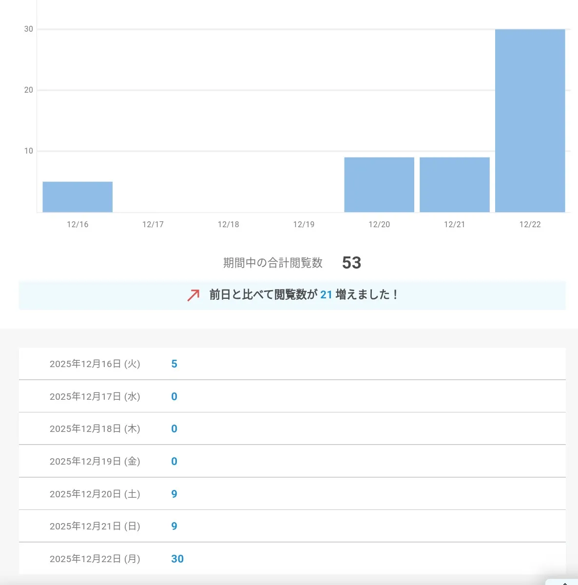Viewport: 578px width, 585px height.
Task: Open view count 5 for December 16
Action: tap(174, 364)
